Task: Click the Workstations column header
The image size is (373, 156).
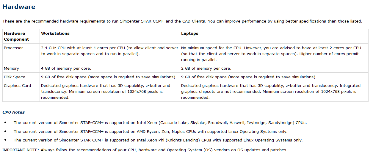Action: click(x=55, y=34)
